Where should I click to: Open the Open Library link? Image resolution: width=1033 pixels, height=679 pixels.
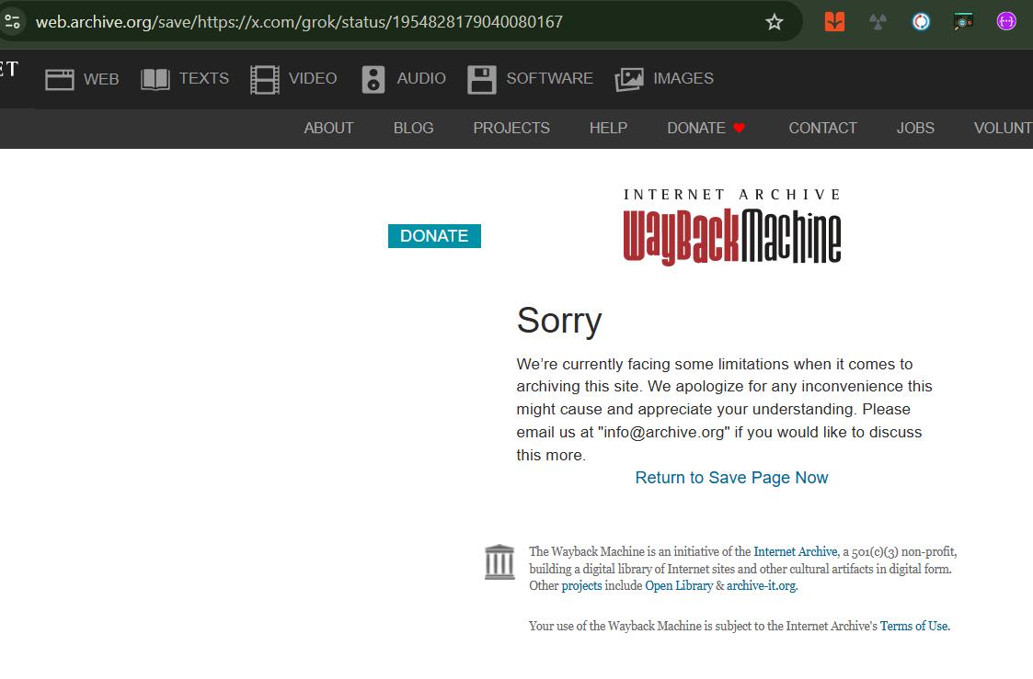click(679, 585)
